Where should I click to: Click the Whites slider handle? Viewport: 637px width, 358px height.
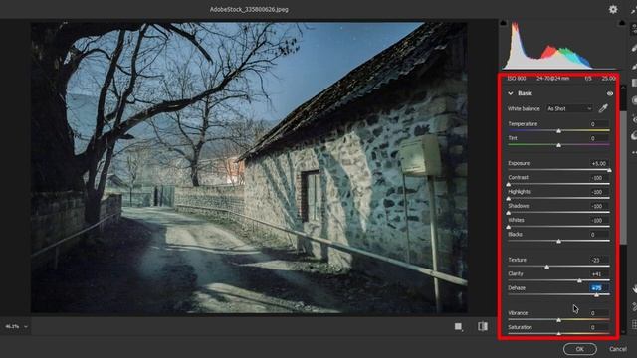(509, 227)
